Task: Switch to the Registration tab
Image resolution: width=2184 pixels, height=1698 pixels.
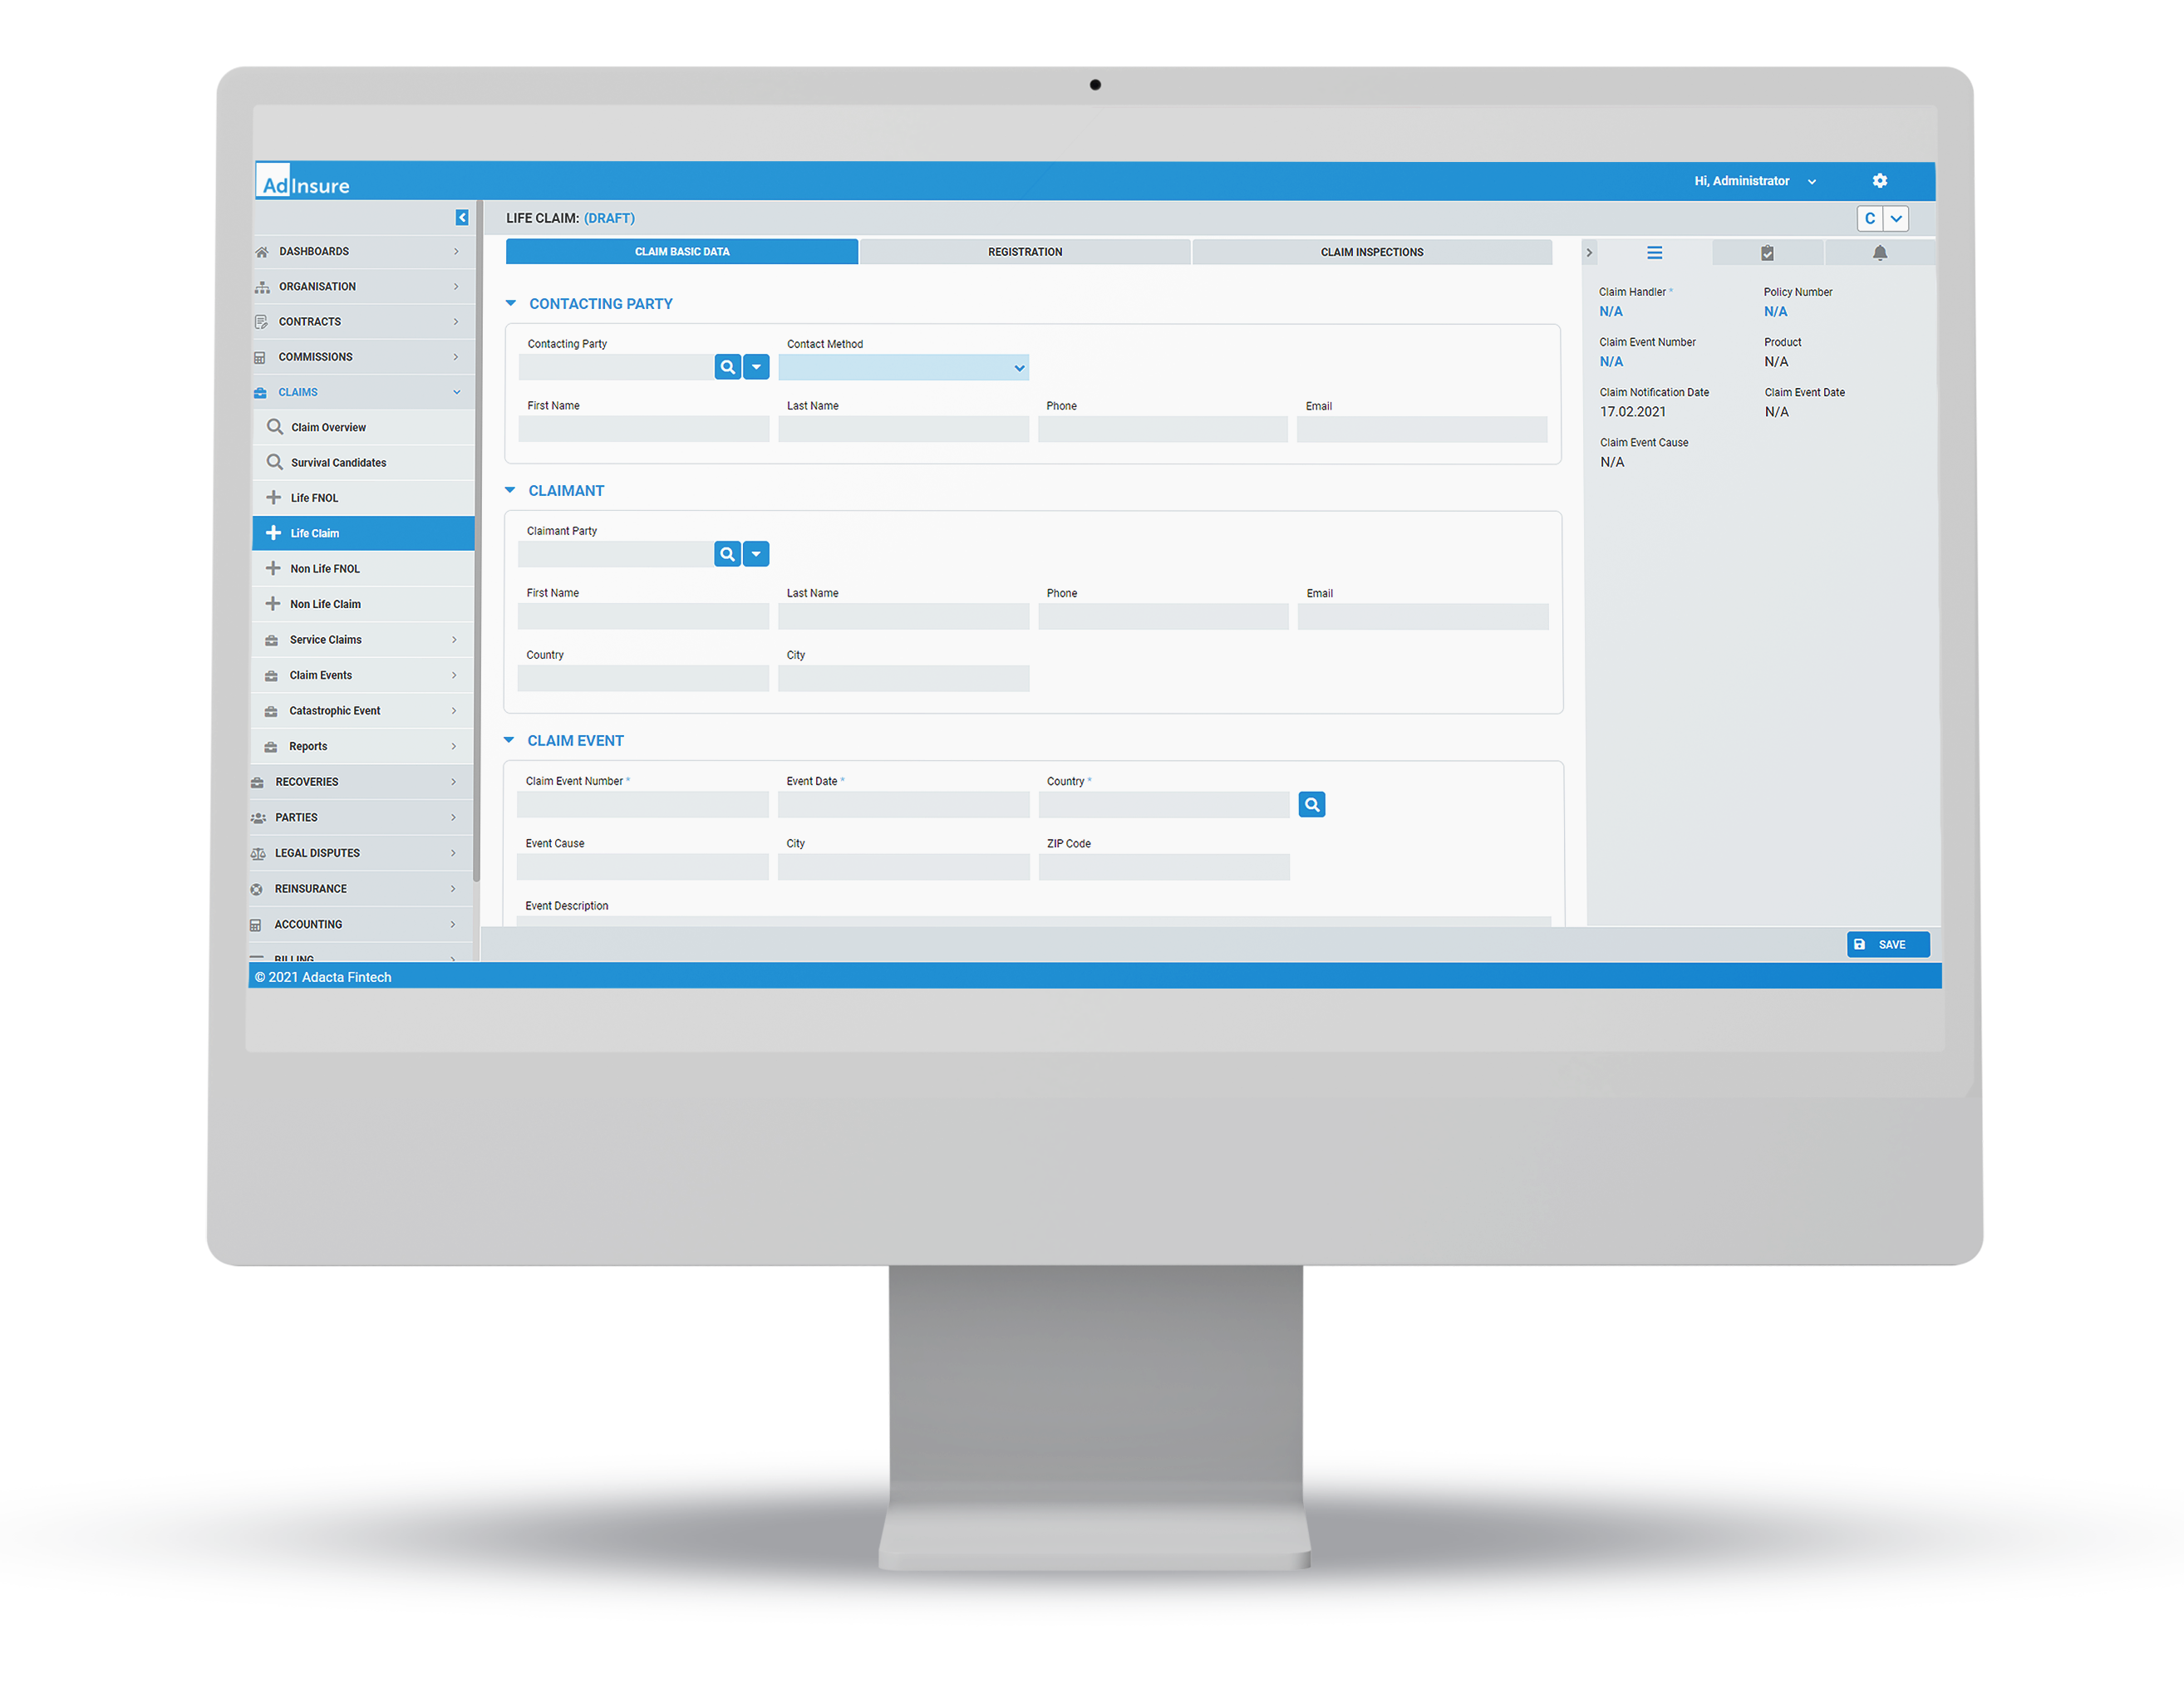Action: coord(1025,250)
